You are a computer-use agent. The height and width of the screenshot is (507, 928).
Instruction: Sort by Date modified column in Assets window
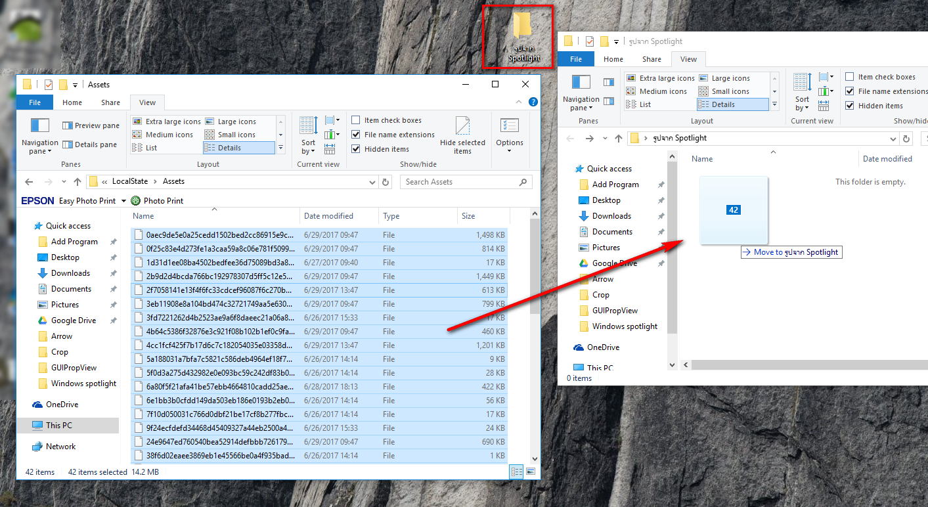[340, 216]
